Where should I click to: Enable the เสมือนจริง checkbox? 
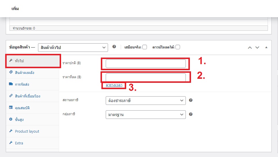[x=145, y=47]
